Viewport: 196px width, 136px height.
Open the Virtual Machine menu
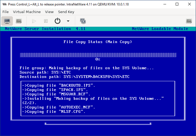click(x=27, y=12)
